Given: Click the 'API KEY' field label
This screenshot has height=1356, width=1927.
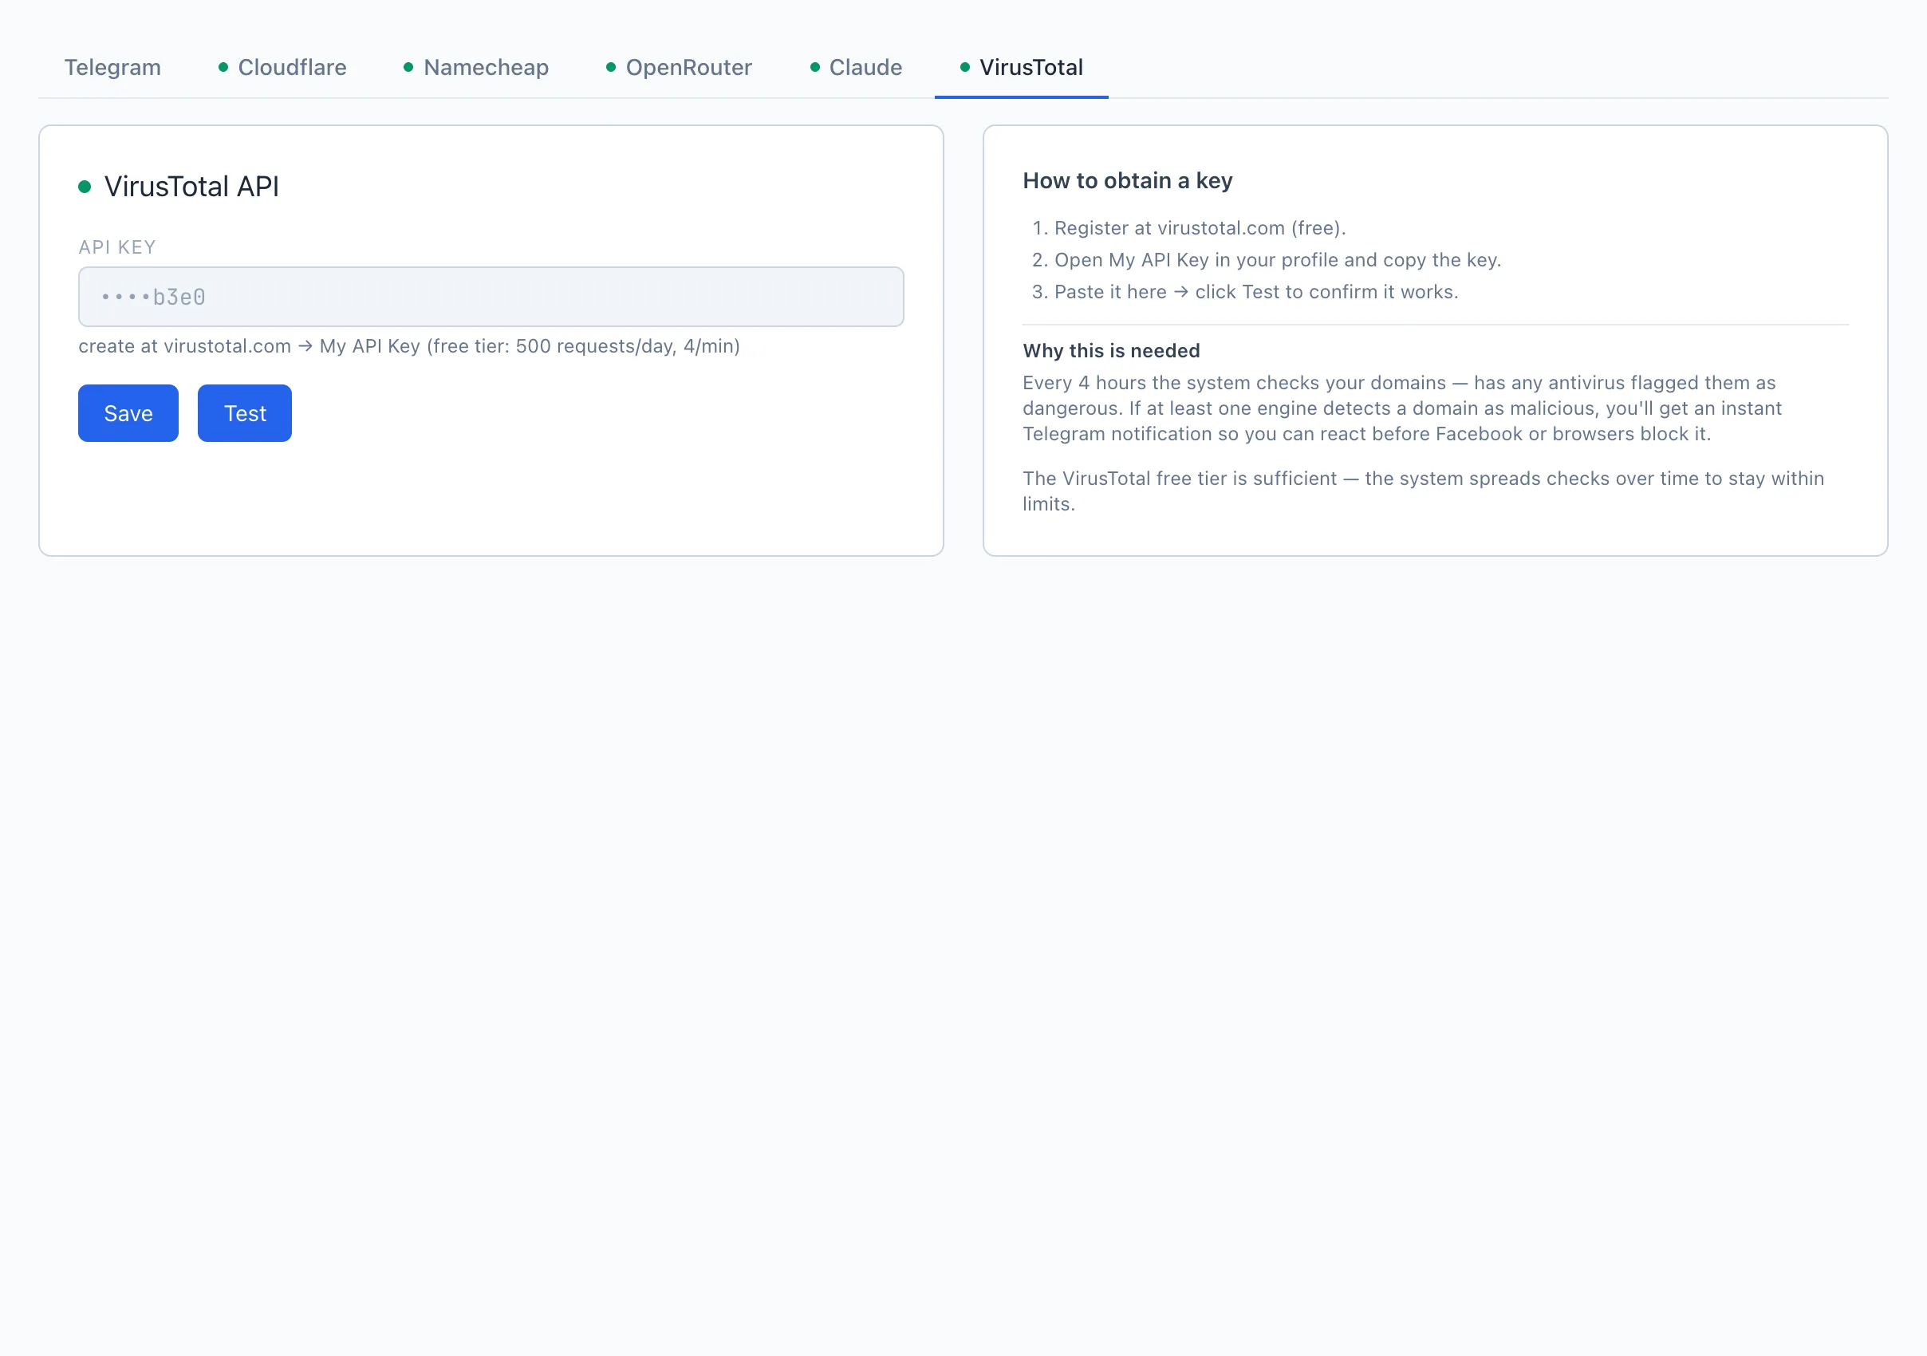Looking at the screenshot, I should (x=117, y=247).
